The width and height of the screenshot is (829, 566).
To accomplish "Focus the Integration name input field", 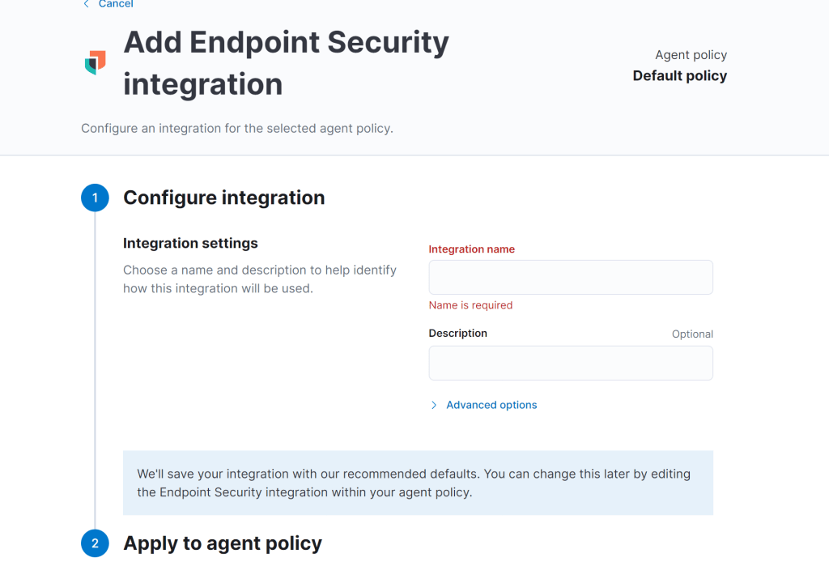I will pyautogui.click(x=571, y=277).
